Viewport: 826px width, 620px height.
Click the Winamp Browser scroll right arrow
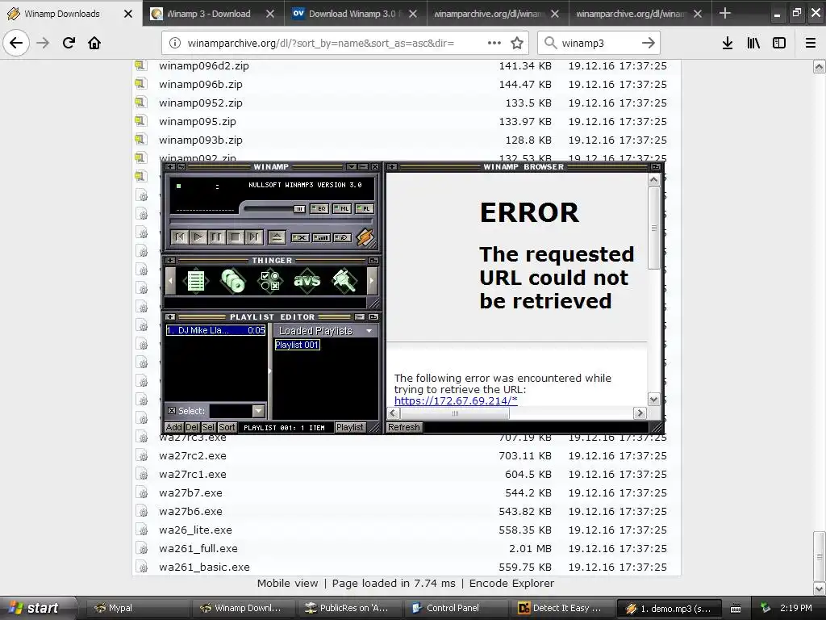(640, 413)
